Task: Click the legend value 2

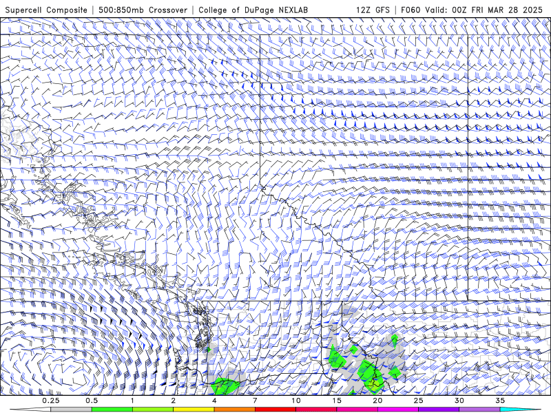Action: click(x=174, y=401)
